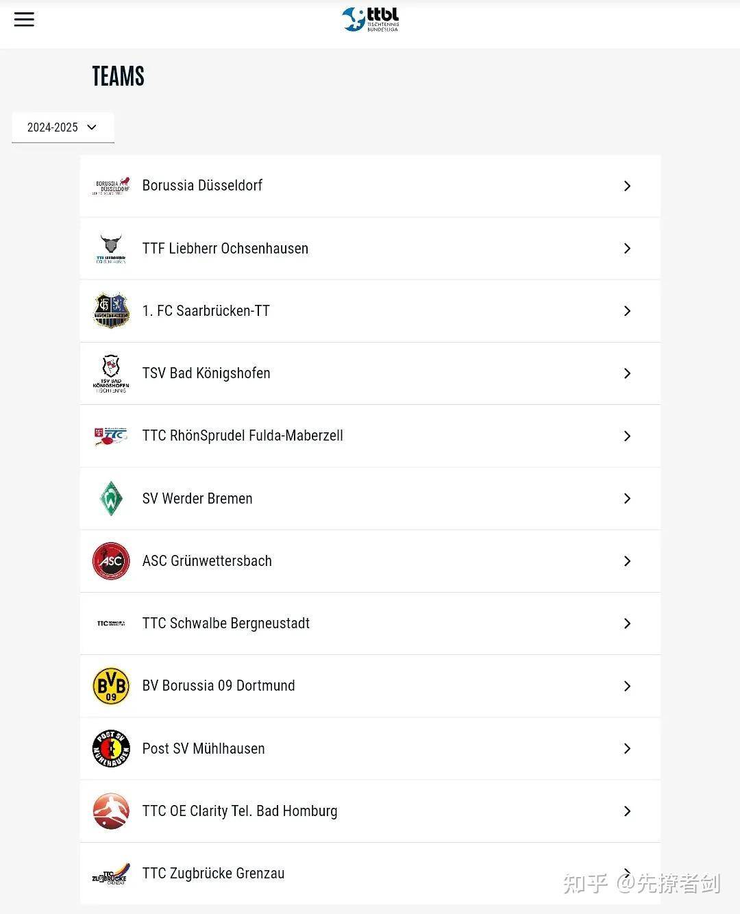Open the hamburger navigation menu

click(24, 19)
